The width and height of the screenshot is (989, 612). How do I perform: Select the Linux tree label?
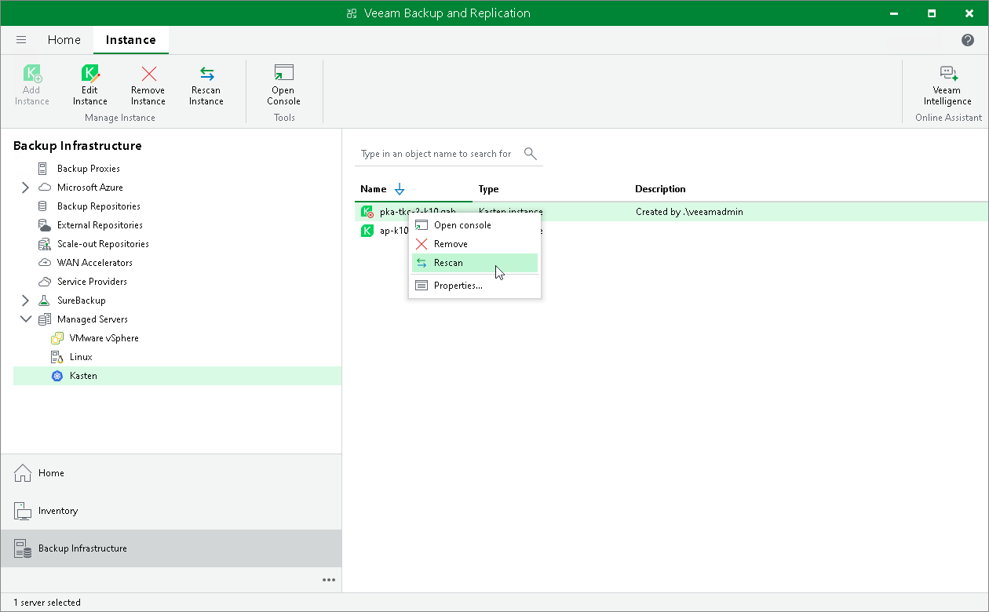click(x=81, y=357)
